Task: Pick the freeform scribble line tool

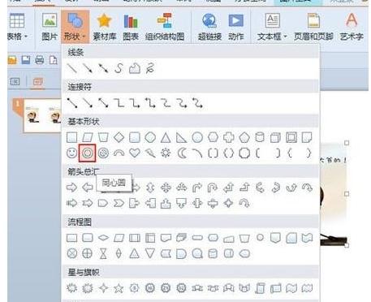Action: [150, 68]
